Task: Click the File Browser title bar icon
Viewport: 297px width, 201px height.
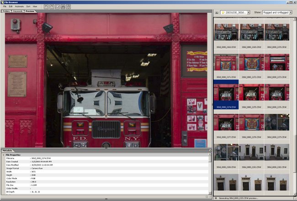Action: 2,2
